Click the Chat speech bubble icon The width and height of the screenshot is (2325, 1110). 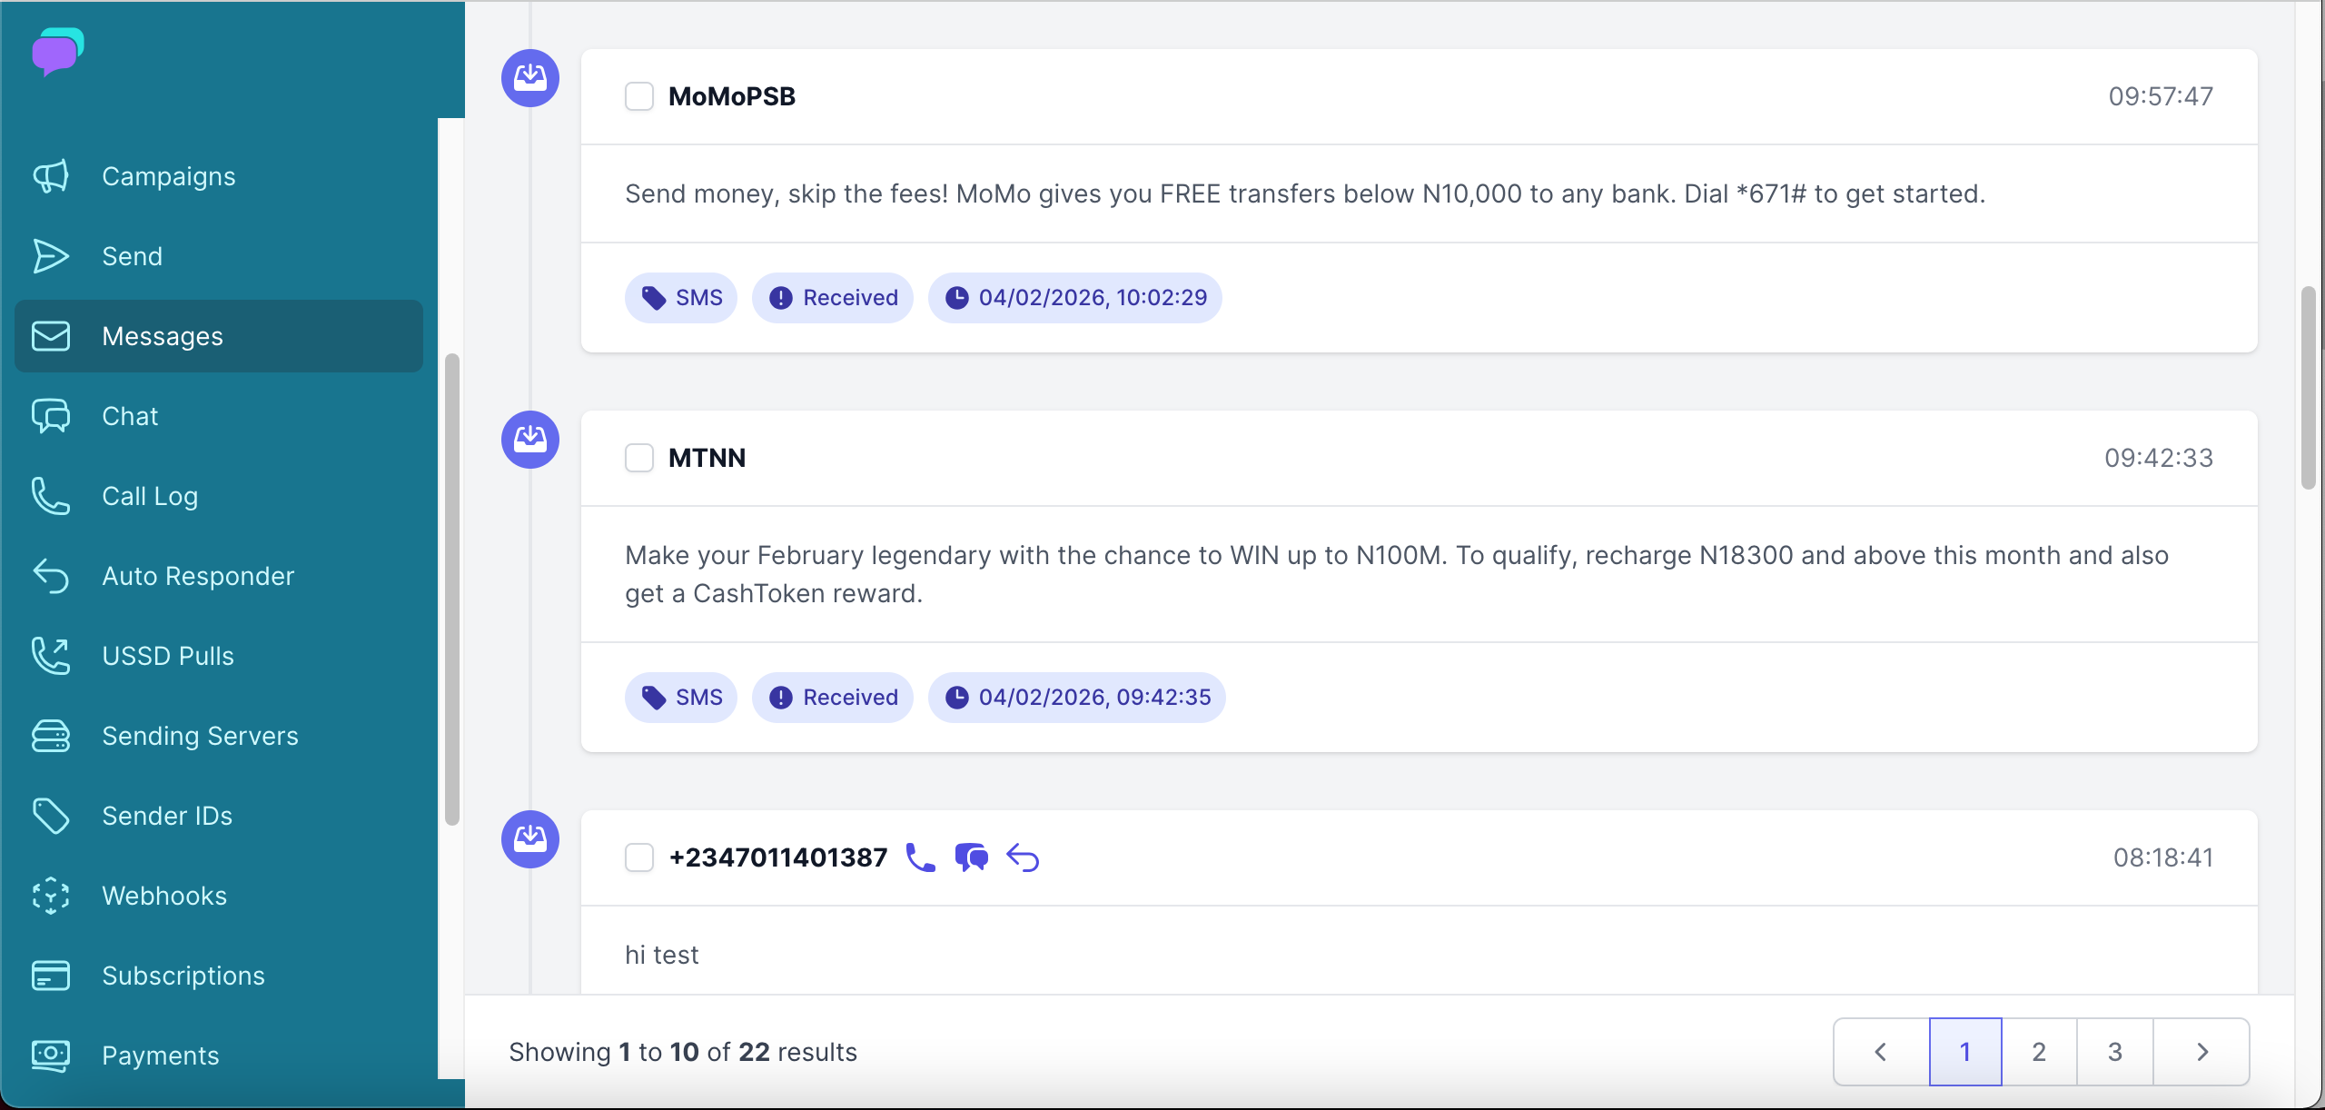[x=52, y=416]
